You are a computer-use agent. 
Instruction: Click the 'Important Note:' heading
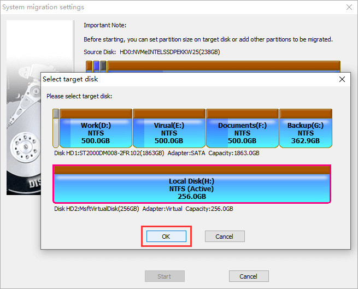(x=105, y=25)
